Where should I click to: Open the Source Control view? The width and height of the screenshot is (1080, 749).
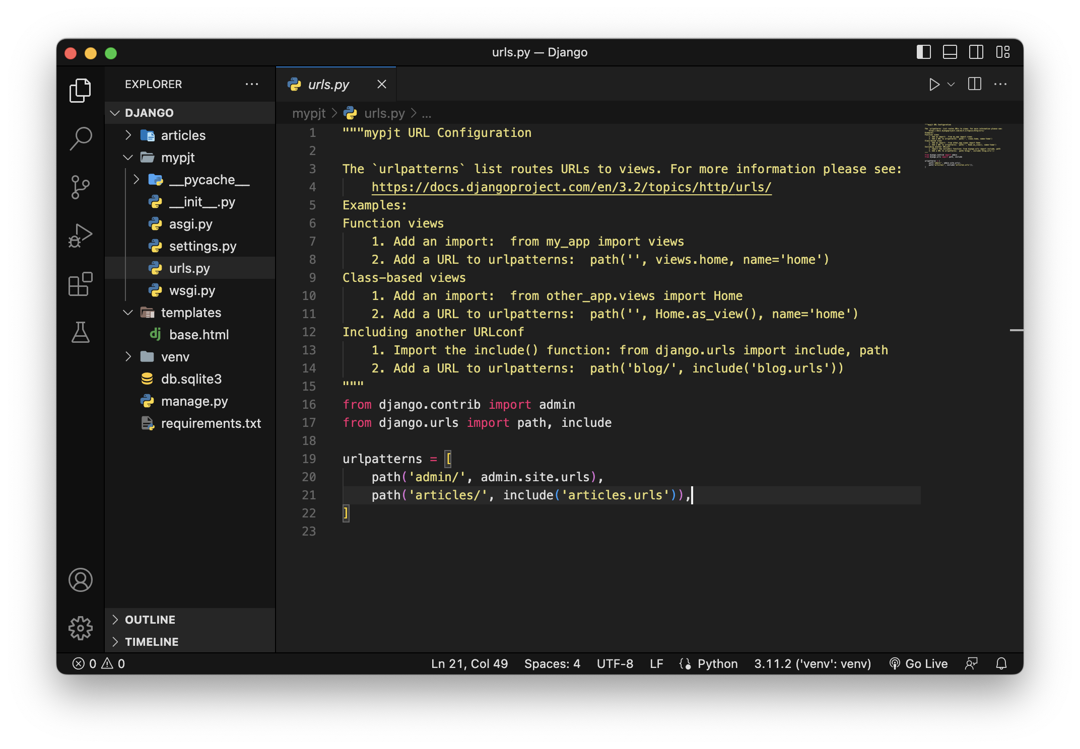[81, 187]
